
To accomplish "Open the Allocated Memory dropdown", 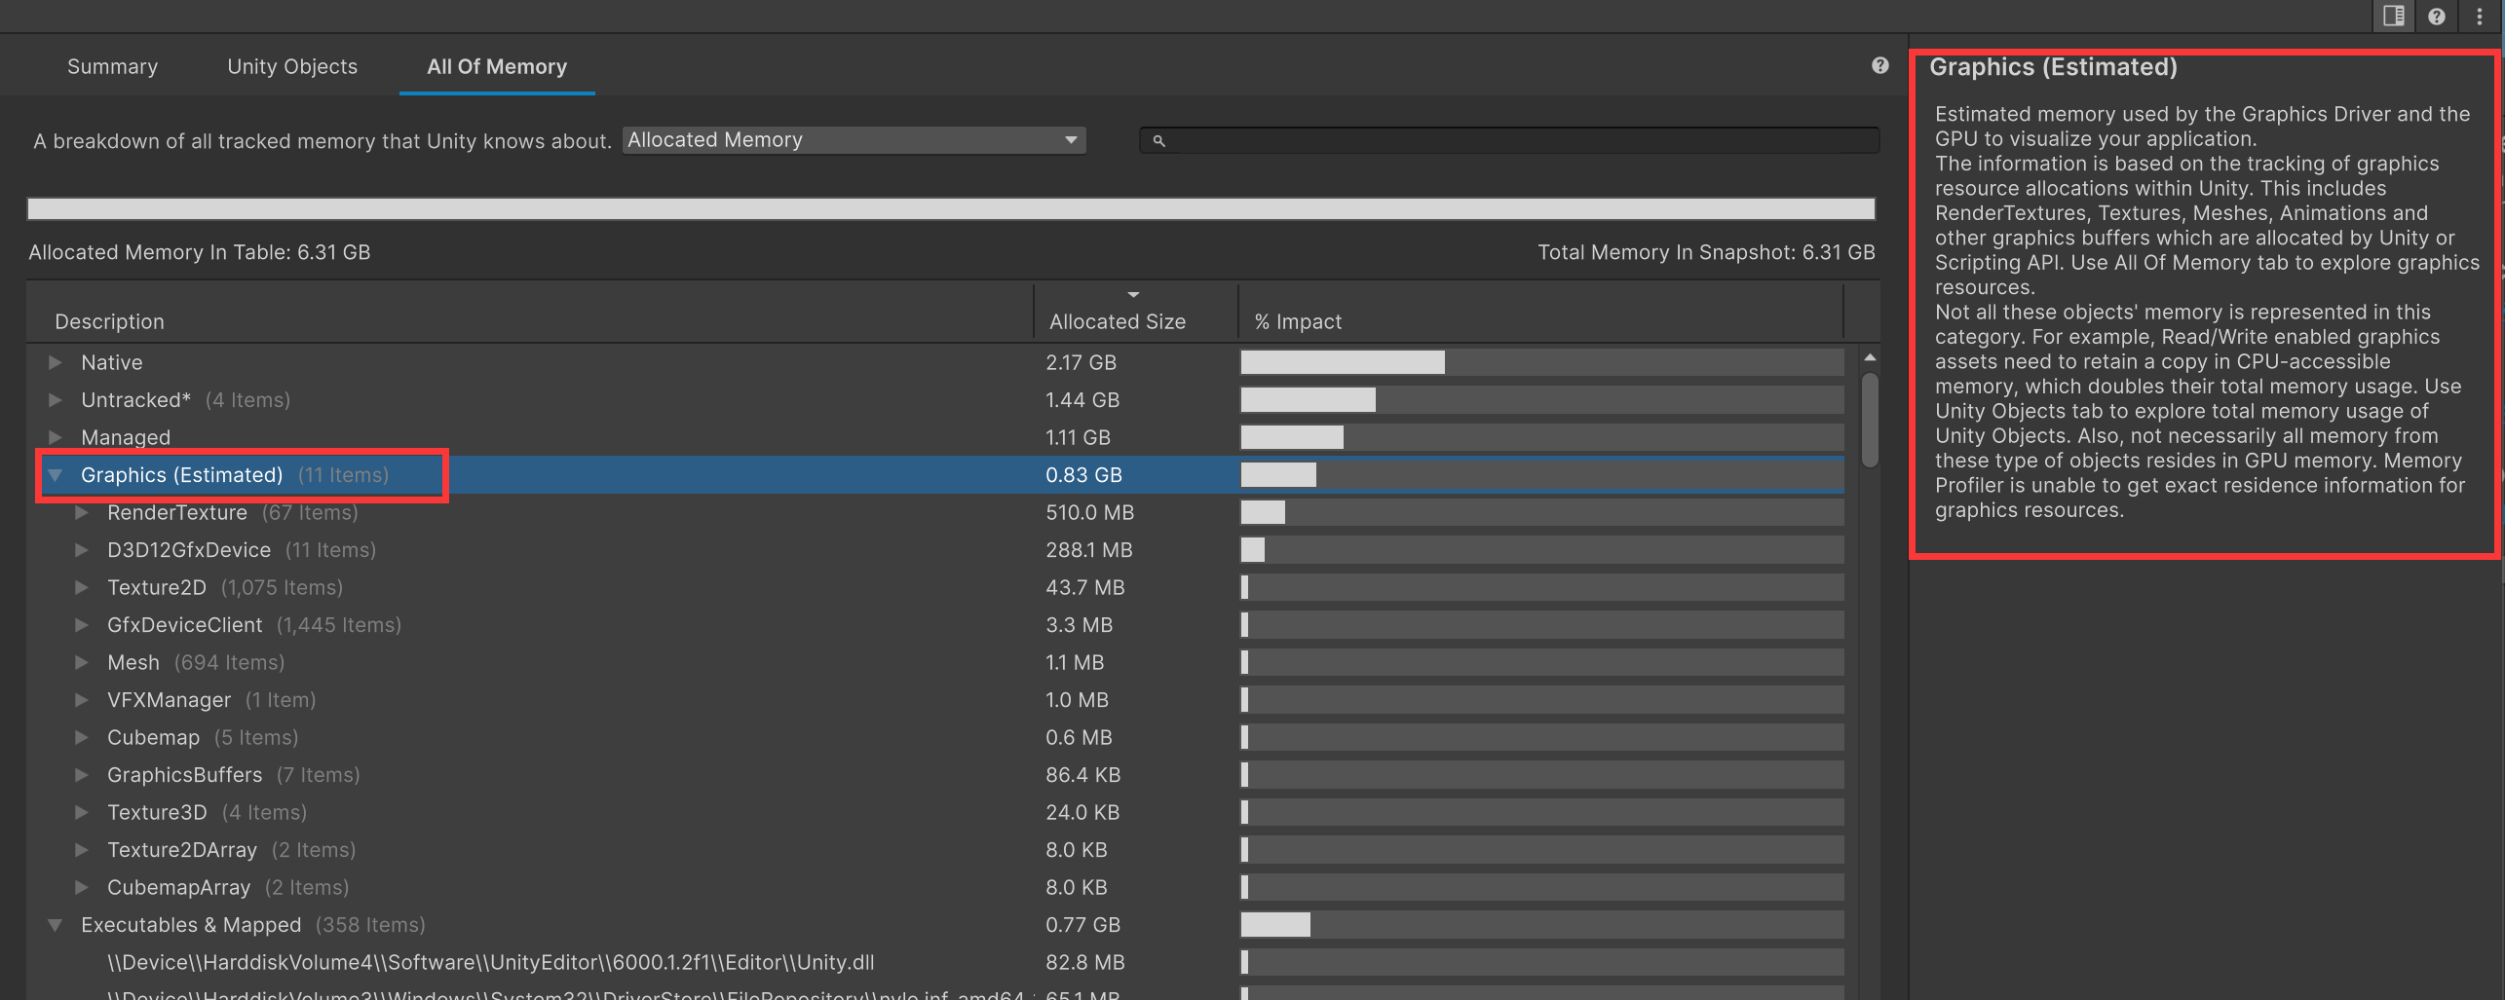I will (x=854, y=140).
